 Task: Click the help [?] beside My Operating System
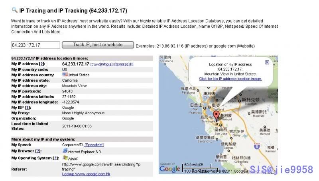(x=55, y=158)
